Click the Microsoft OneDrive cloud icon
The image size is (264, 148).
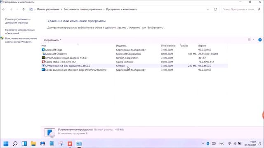(x=43, y=54)
